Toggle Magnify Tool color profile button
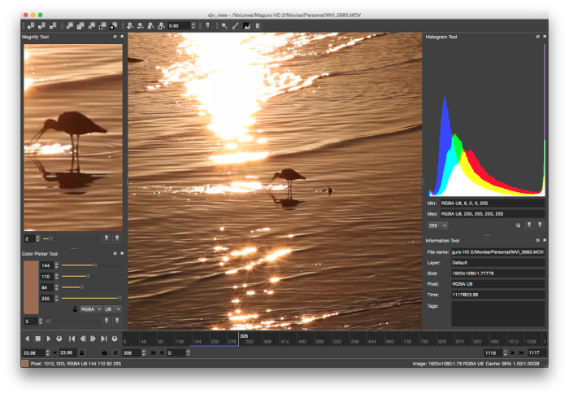 [x=106, y=238]
